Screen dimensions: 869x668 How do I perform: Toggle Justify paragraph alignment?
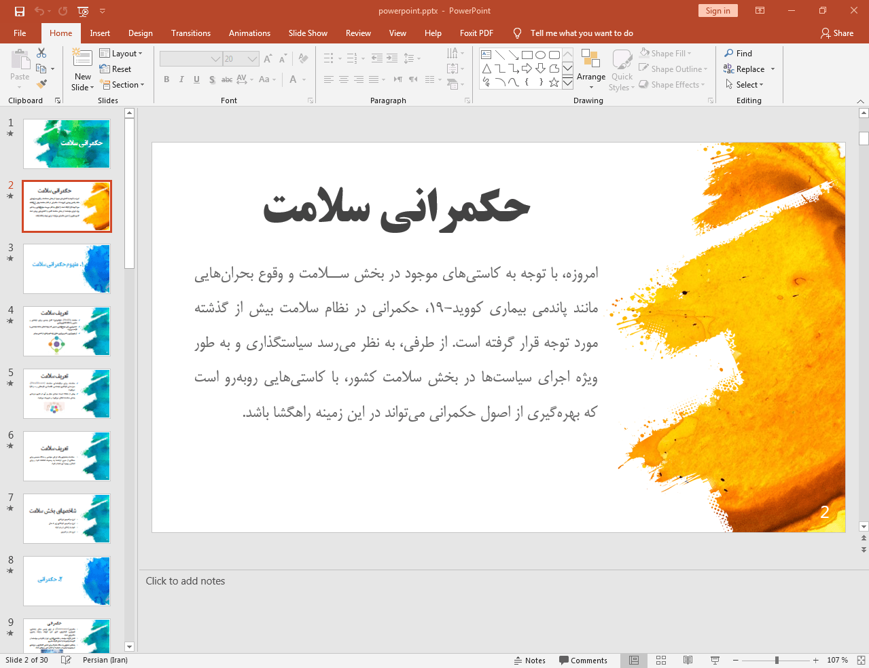[374, 79]
